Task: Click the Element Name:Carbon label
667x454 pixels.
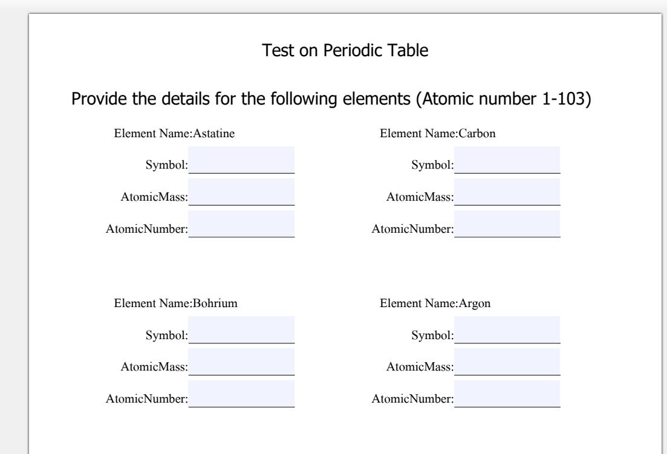Action: (438, 134)
